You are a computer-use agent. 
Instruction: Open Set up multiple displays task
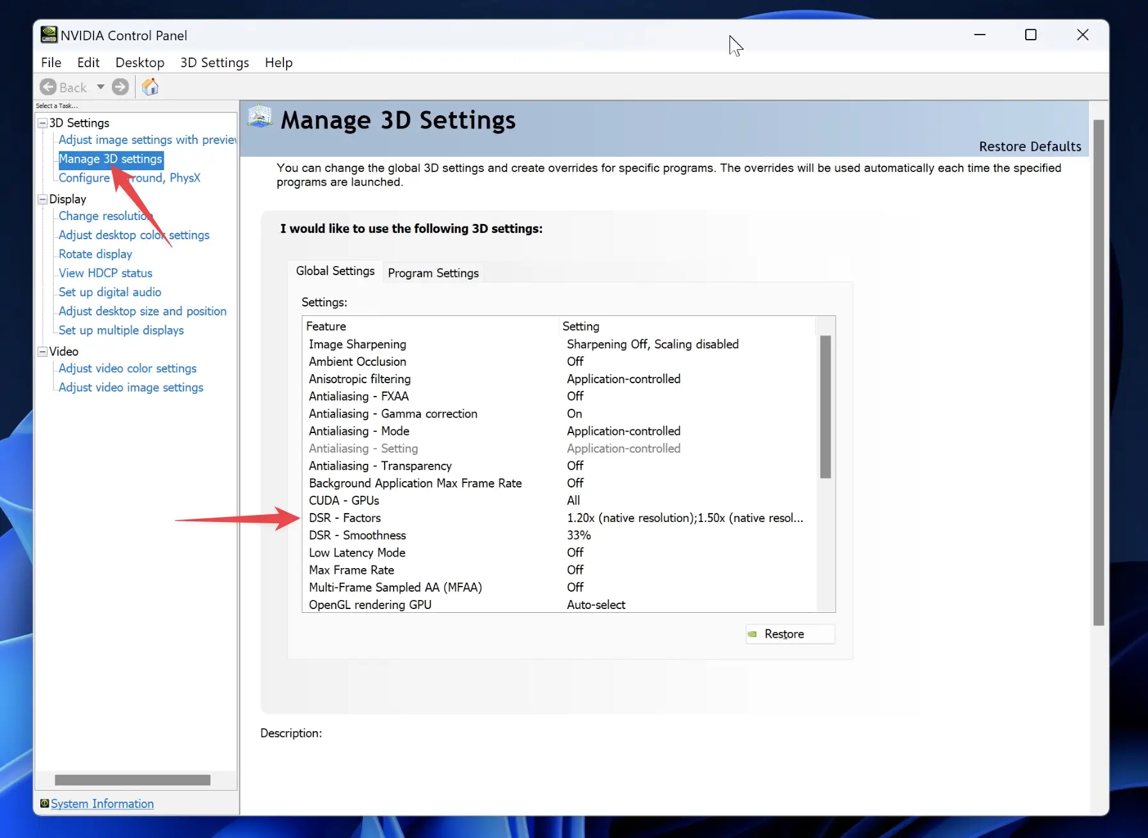click(x=121, y=330)
